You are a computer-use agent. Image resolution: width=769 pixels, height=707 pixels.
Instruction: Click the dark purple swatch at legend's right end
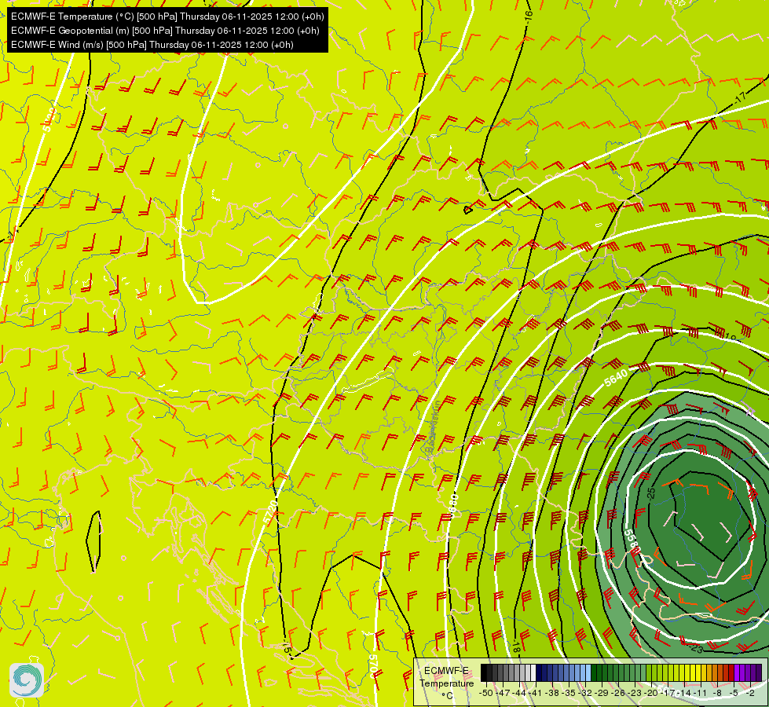point(760,672)
